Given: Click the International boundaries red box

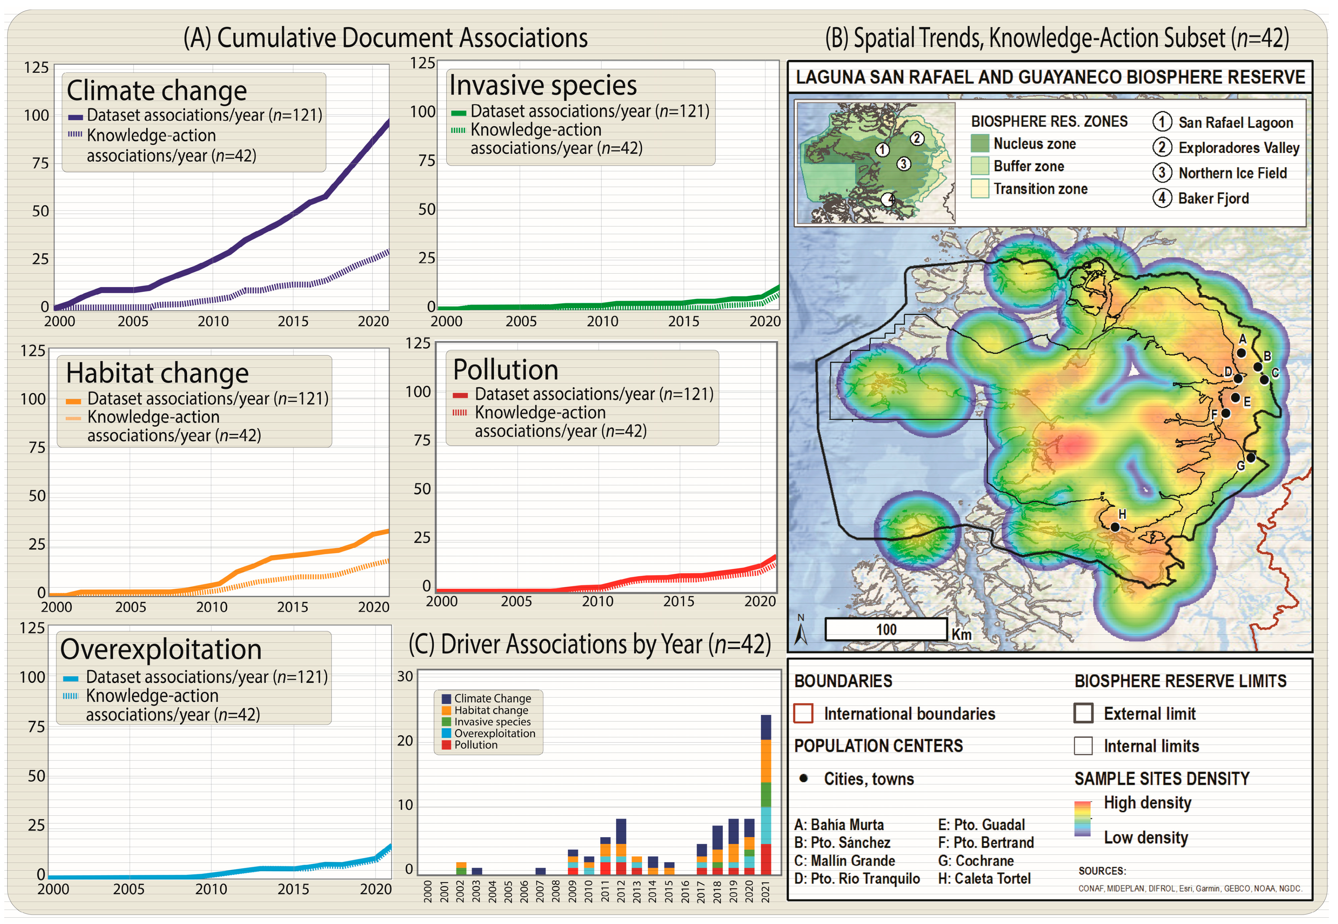Looking at the screenshot, I should [x=804, y=713].
